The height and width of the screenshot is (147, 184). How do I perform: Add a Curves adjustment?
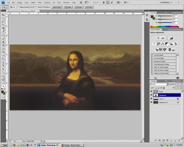pos(167,38)
